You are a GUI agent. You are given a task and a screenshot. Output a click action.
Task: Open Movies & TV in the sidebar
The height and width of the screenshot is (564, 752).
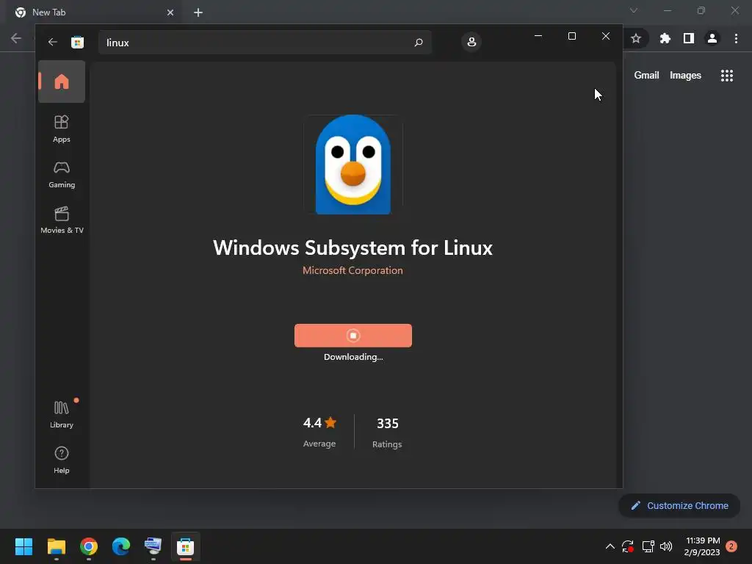point(62,220)
